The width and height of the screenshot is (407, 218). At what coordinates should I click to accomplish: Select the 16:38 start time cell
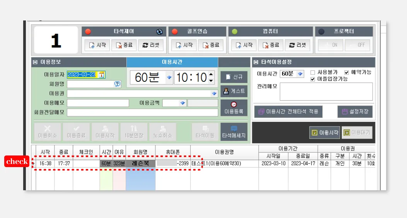[45, 164]
